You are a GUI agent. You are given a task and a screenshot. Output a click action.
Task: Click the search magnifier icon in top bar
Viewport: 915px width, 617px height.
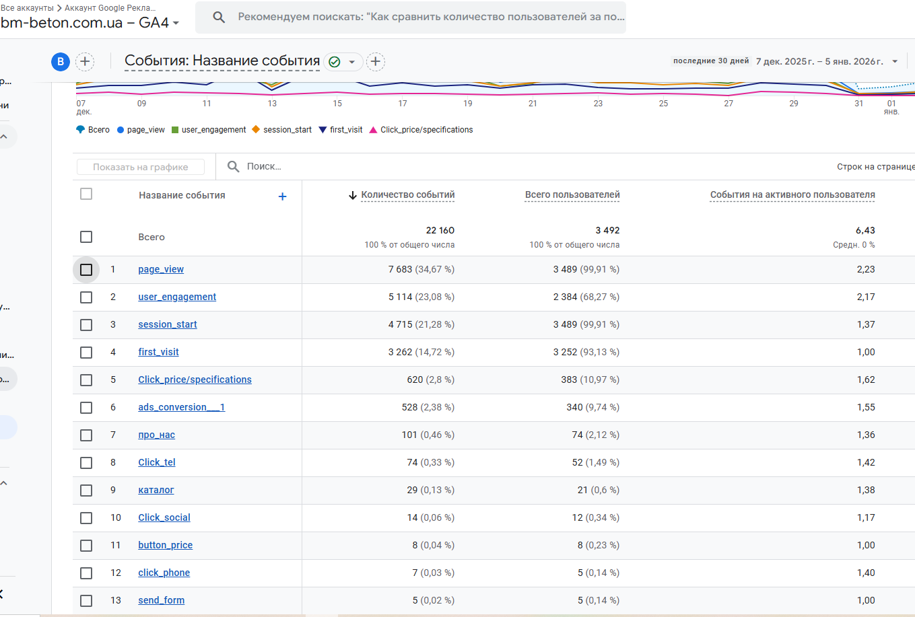pos(219,17)
